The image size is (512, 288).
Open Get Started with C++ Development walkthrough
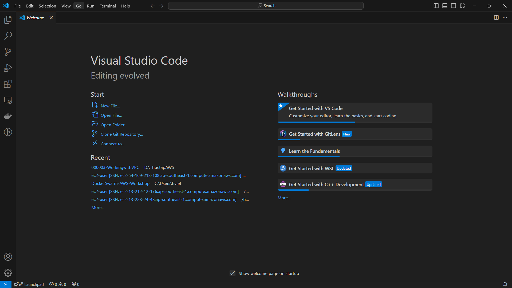click(355, 185)
